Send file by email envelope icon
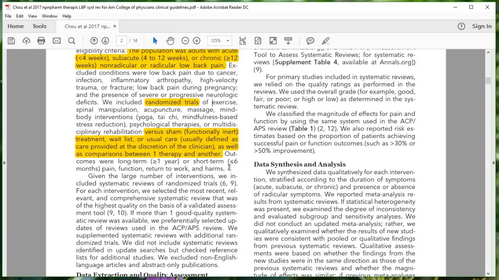499x280 pixels. click(x=57, y=41)
